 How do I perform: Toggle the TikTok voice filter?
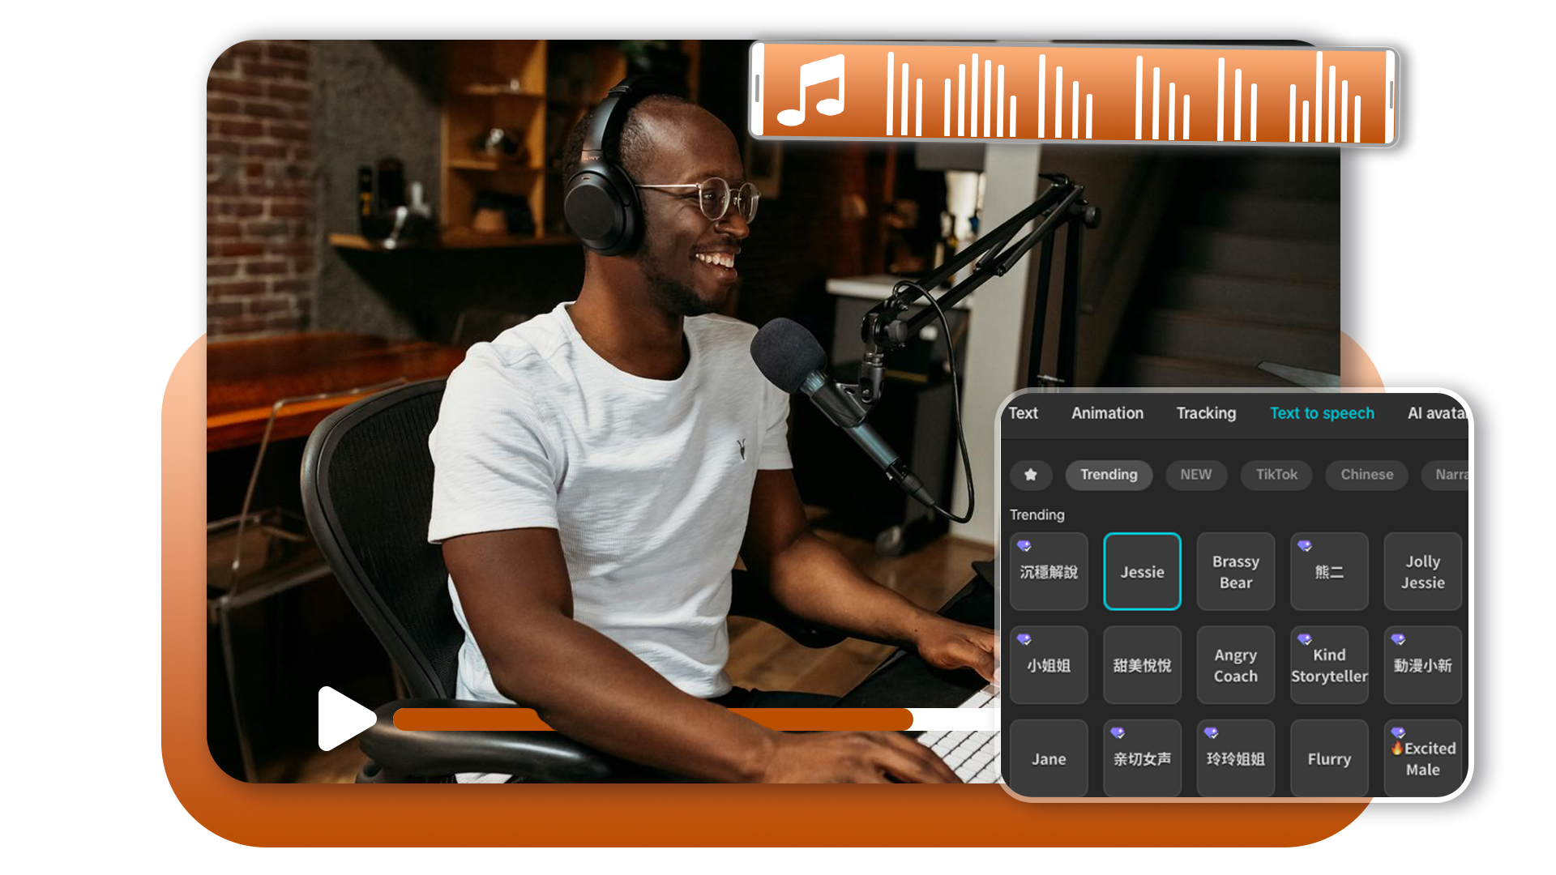[1276, 475]
